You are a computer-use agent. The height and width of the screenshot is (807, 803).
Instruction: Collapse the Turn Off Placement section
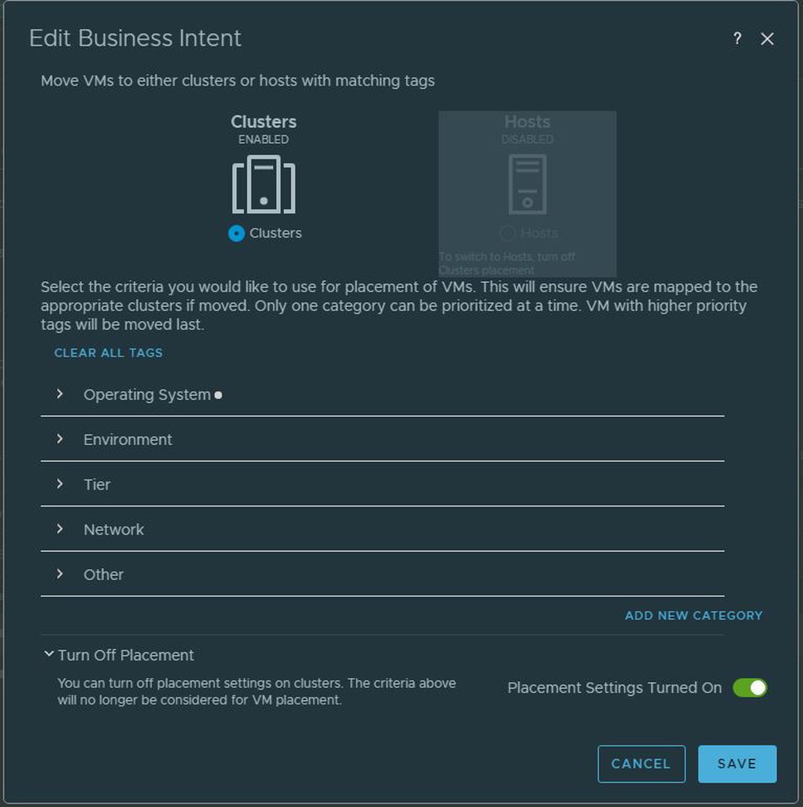pyautogui.click(x=49, y=654)
